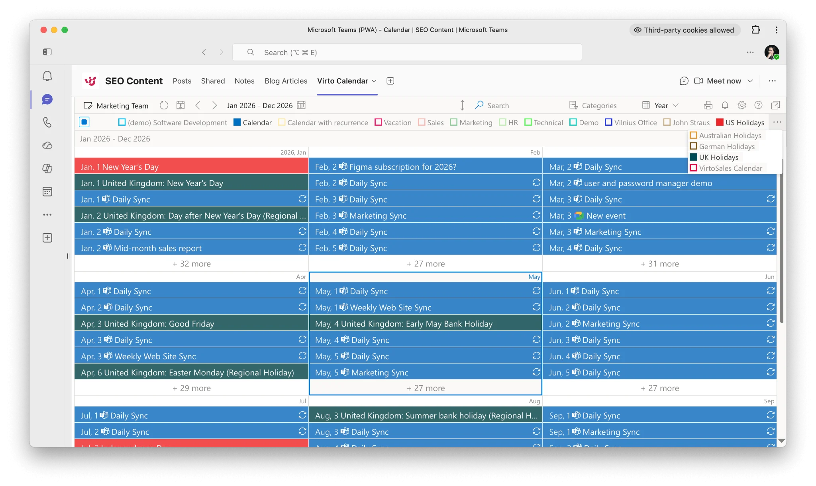Select the Virto Calendar tab

[x=343, y=81]
